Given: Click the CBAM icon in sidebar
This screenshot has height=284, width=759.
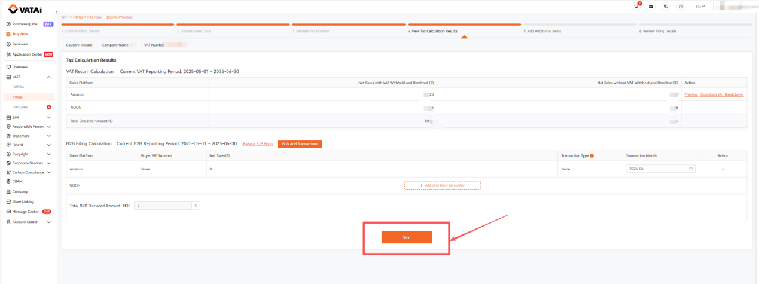Looking at the screenshot, I should (8, 181).
